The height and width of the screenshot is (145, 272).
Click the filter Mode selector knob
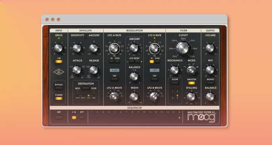[192, 70]
